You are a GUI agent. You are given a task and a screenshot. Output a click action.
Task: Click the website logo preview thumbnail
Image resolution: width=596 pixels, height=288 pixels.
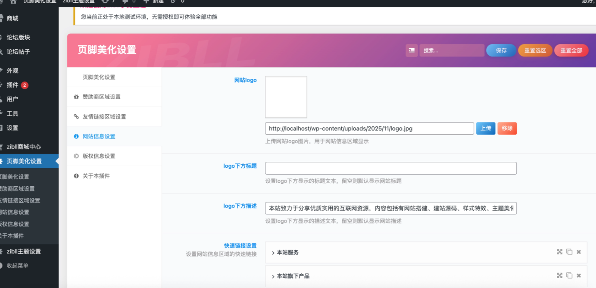click(x=286, y=97)
